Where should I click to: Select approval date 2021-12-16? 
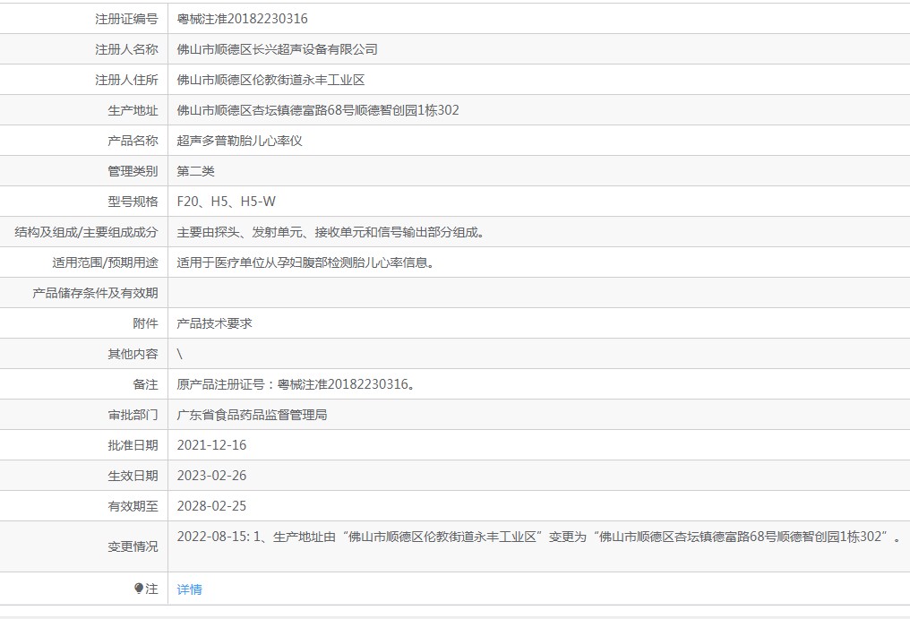pyautogui.click(x=211, y=445)
